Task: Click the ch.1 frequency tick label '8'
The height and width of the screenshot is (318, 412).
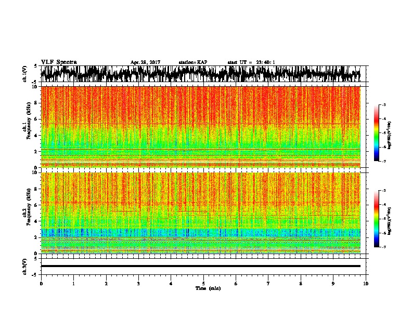Action: pos(36,103)
